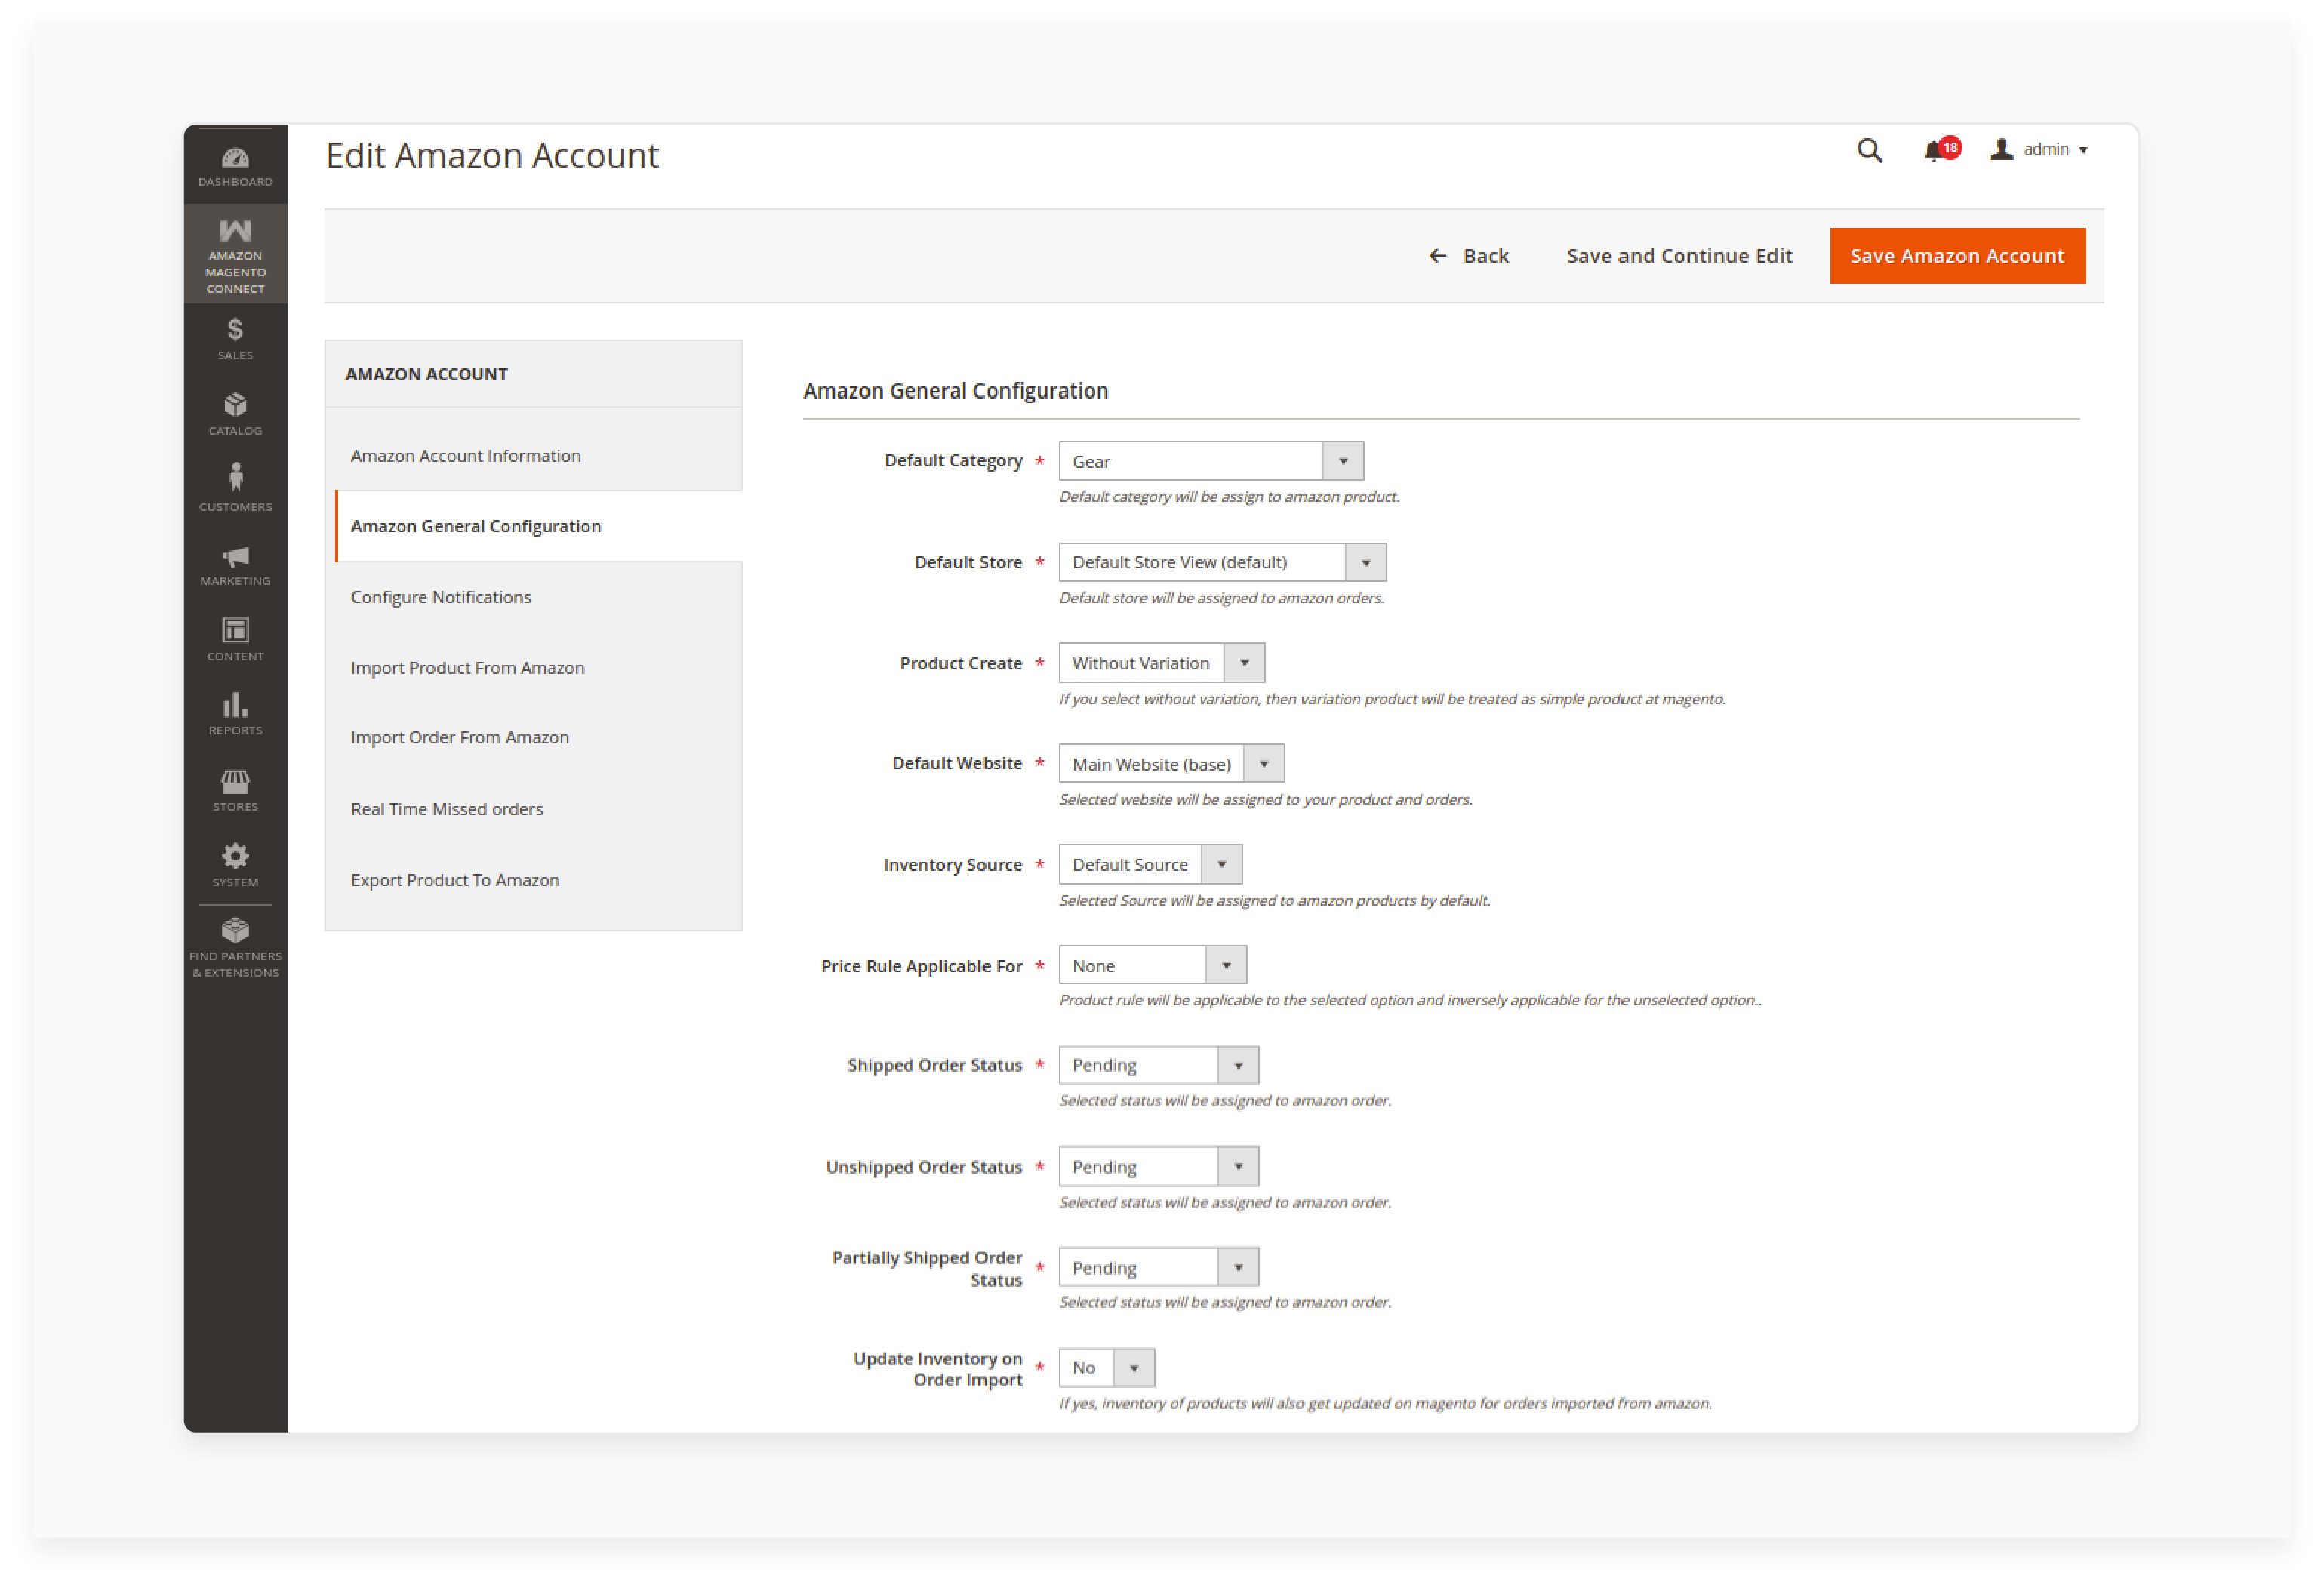Click the Shipped Order Status label

(x=934, y=1066)
